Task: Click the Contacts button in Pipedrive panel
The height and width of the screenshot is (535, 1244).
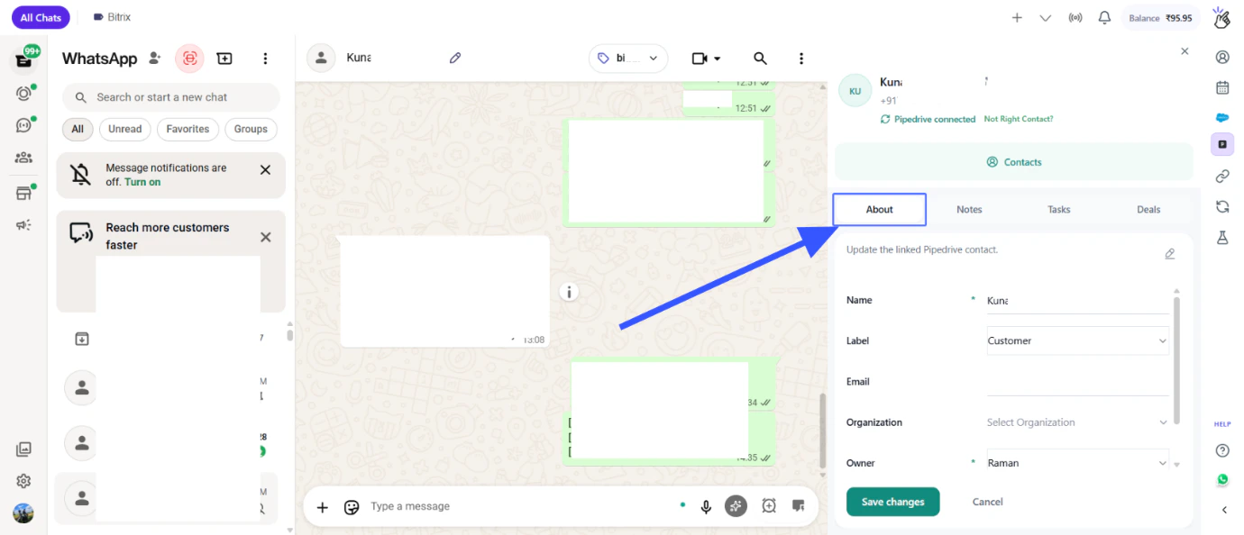Action: pos(1013,162)
